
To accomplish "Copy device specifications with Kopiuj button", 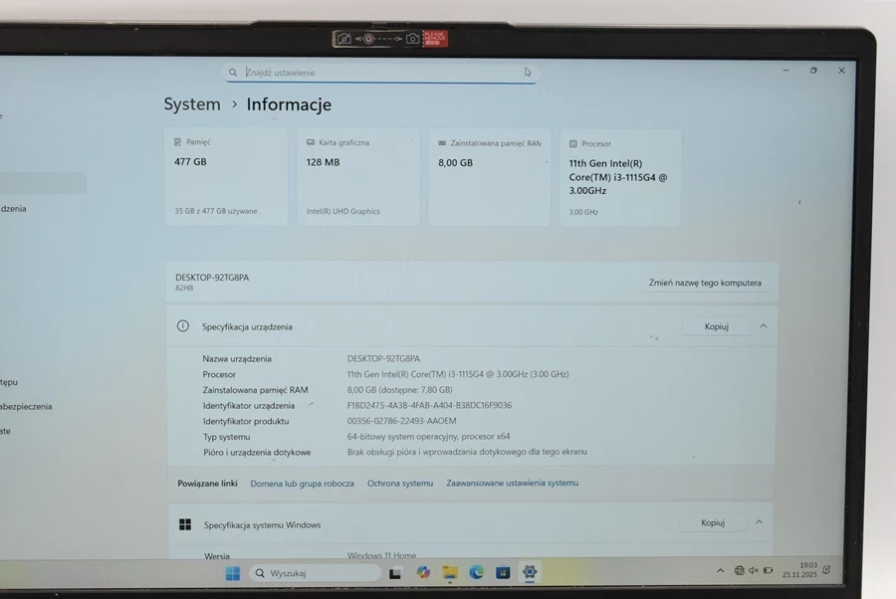I will click(x=716, y=326).
